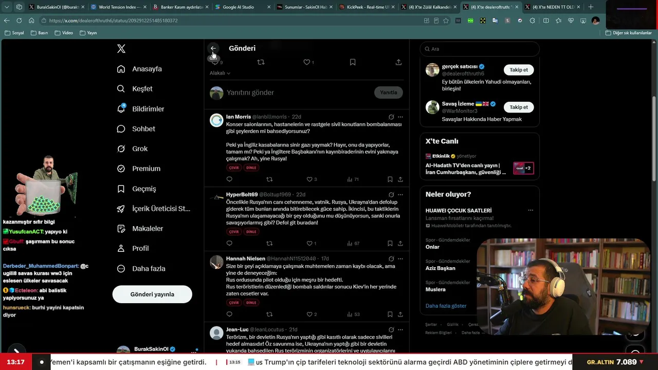Viewport: 658px width, 370px height.
Task: Open the Al-Hadath TV live stream thumbnail
Action: click(524, 168)
